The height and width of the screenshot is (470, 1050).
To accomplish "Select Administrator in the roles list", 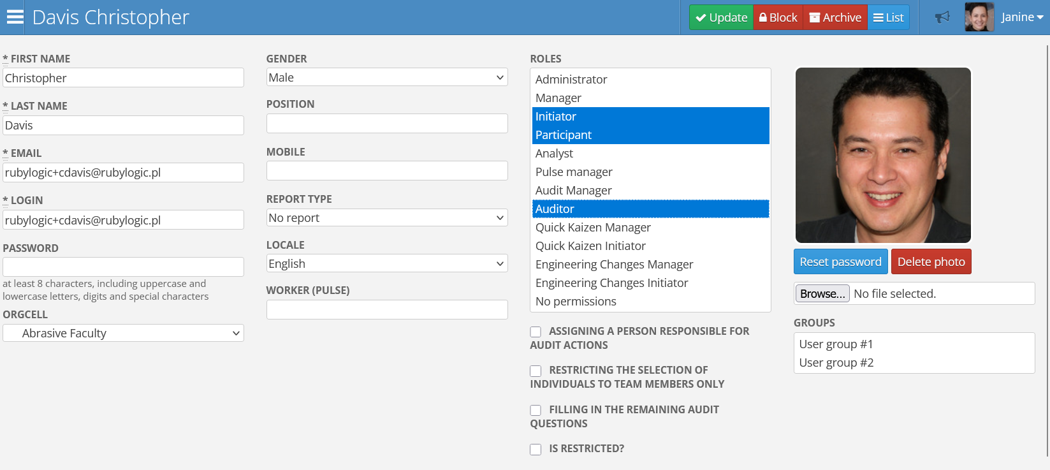I will (571, 79).
